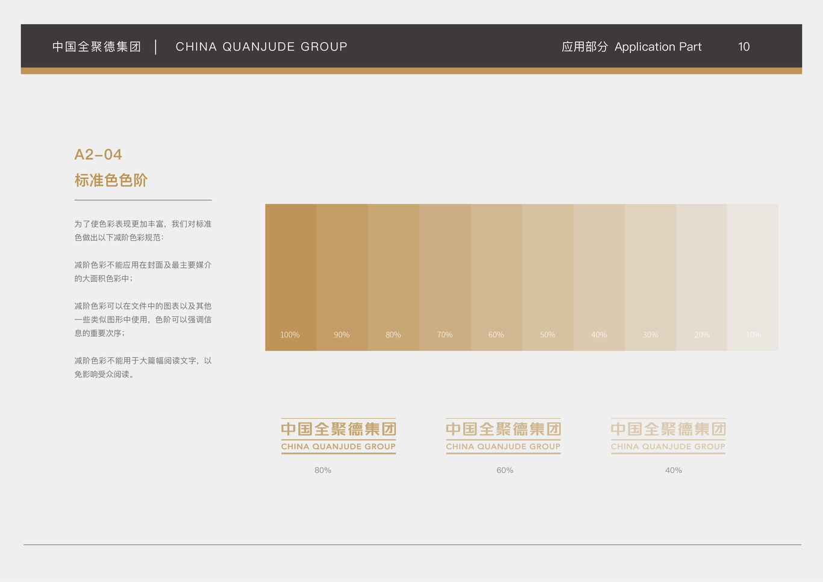
Task: Pick the 80% tint swatch
Action: point(393,277)
